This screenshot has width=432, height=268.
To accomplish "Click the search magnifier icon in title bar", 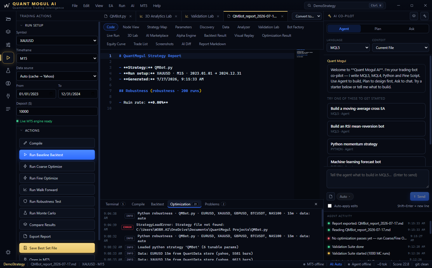I will 309,6.
